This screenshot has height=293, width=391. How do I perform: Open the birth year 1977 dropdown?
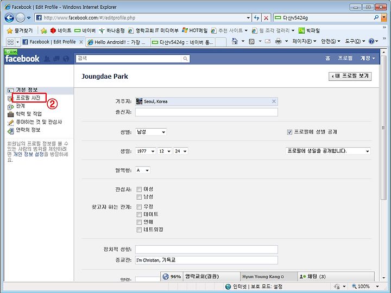point(146,151)
